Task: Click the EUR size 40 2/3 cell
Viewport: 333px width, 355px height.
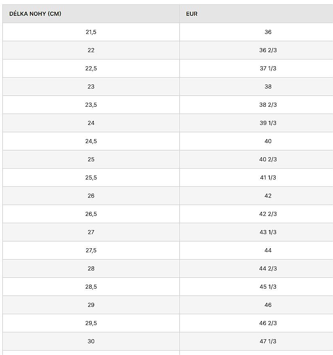Action: coord(268,159)
